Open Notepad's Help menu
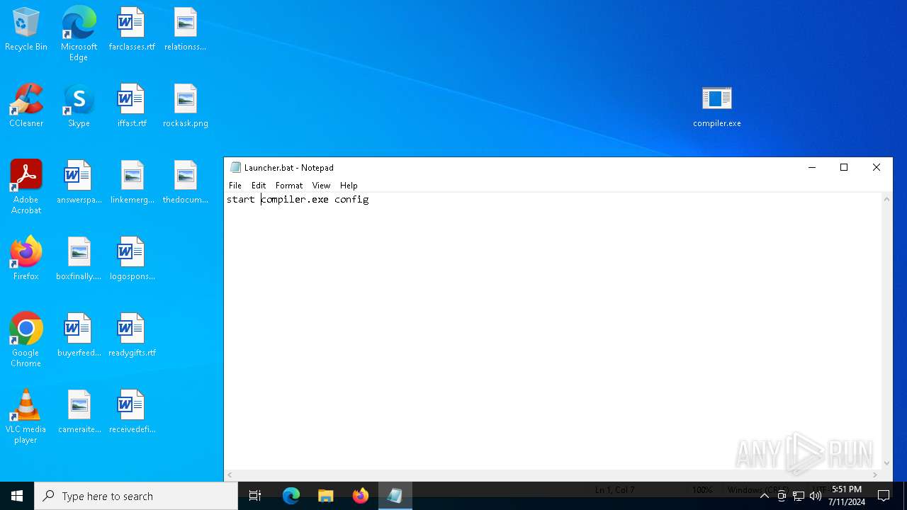This screenshot has height=510, width=907. coord(349,186)
